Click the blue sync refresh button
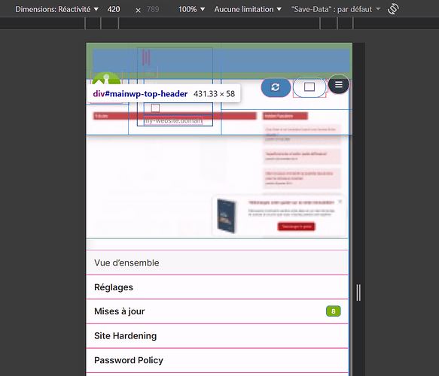439x376 pixels. point(276,87)
